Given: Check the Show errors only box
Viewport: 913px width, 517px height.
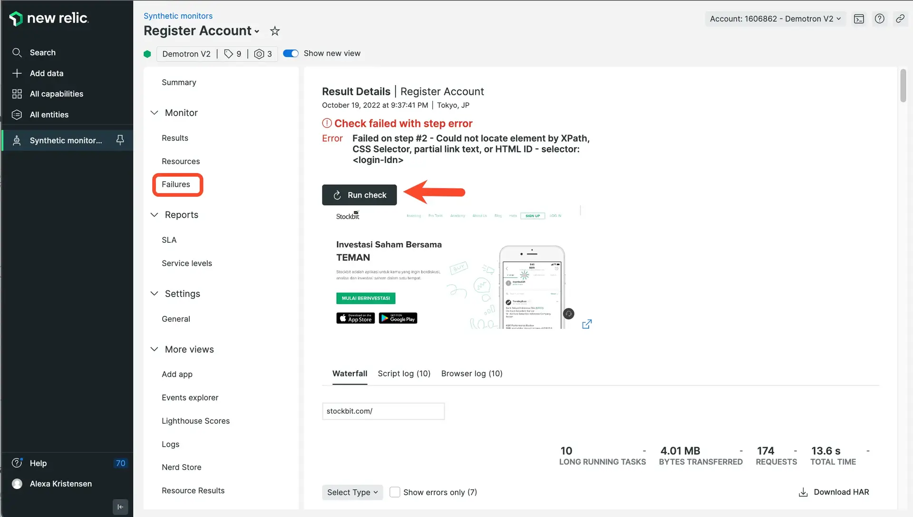Looking at the screenshot, I should coord(395,492).
